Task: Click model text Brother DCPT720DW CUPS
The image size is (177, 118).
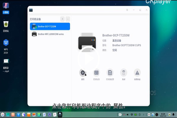Action: pyautogui.click(x=127, y=45)
